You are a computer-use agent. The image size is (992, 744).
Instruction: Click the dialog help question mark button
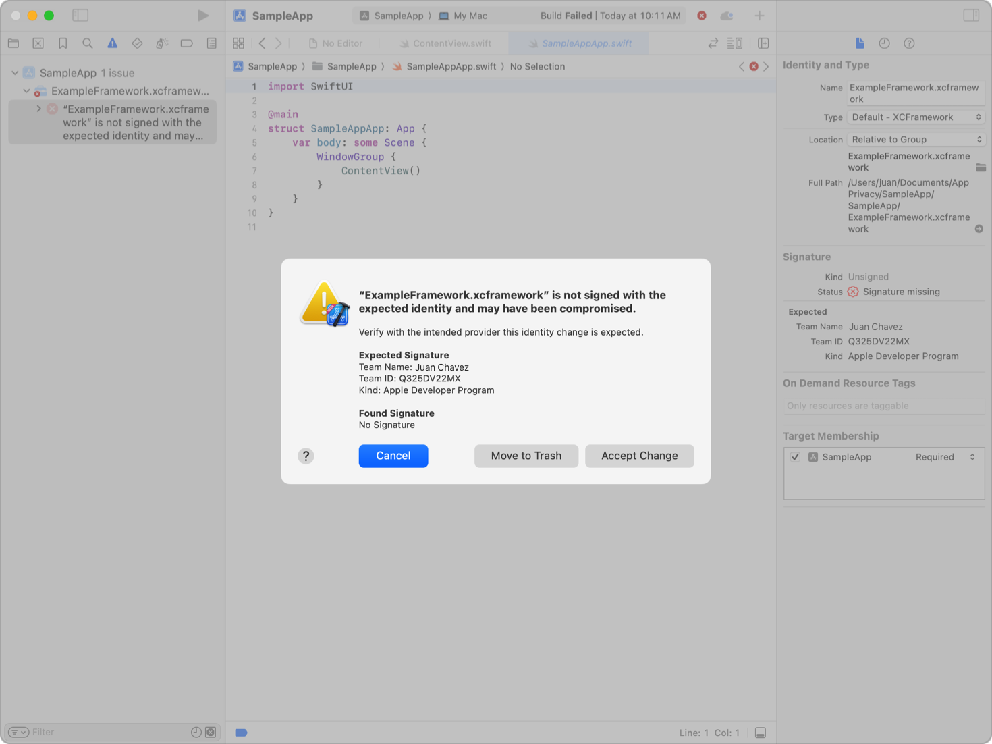[306, 456]
